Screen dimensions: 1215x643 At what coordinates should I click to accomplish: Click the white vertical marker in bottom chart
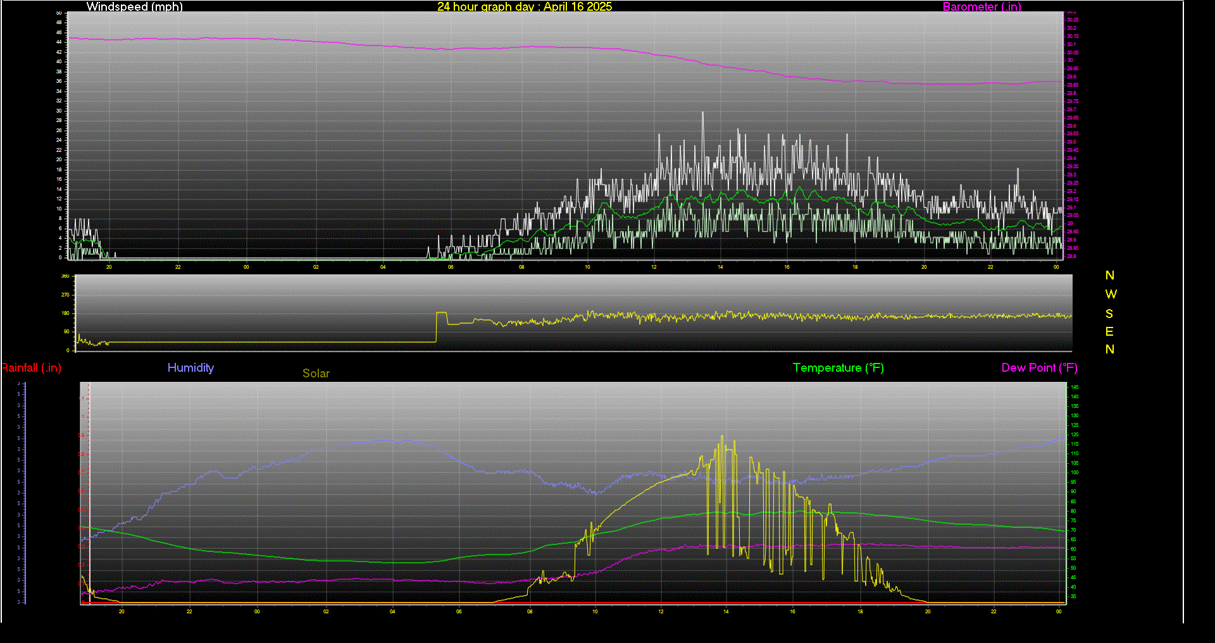[89, 493]
